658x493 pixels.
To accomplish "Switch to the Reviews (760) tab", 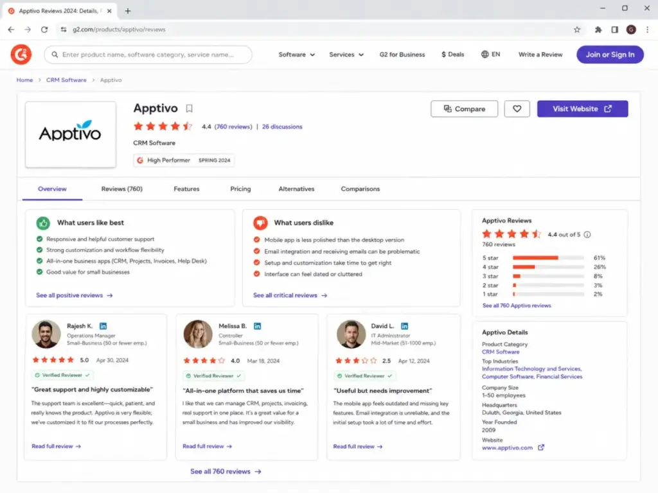I will click(x=121, y=189).
